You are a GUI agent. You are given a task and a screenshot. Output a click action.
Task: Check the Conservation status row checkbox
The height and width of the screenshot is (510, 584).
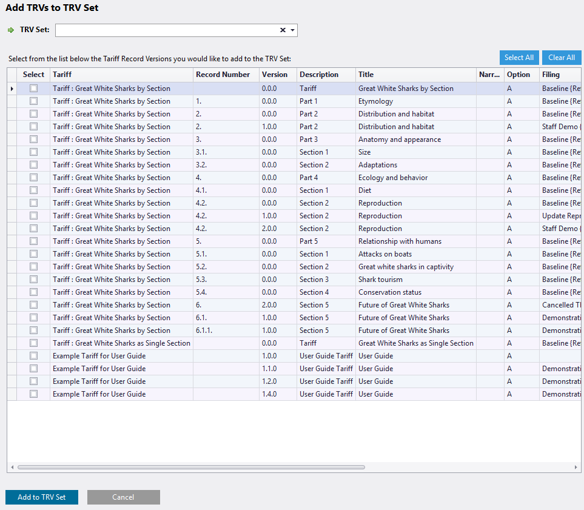pyautogui.click(x=33, y=292)
